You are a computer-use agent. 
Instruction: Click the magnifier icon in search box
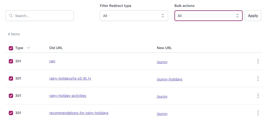[x=11, y=16]
